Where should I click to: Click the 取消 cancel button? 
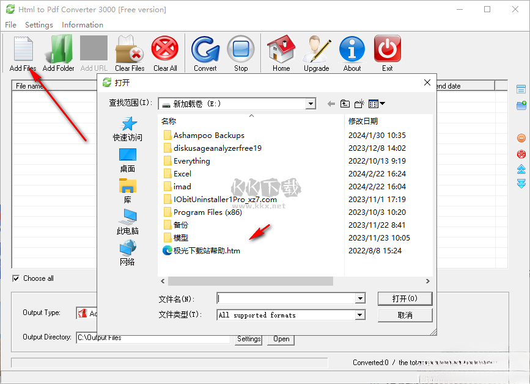405,315
